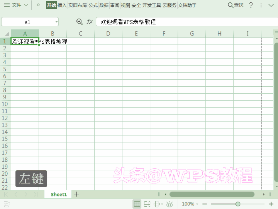Switch to page break preview view
The width and height of the screenshot is (278, 209).
147,204
